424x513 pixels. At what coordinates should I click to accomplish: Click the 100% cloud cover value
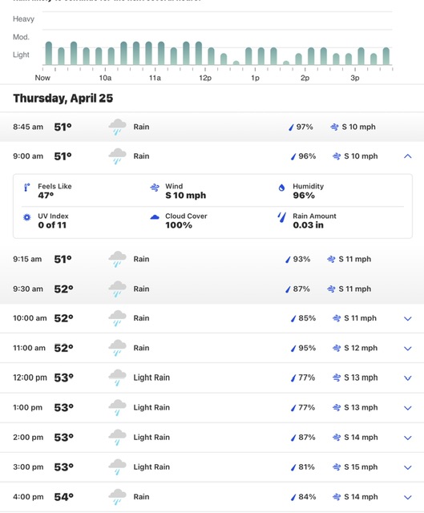coord(179,225)
